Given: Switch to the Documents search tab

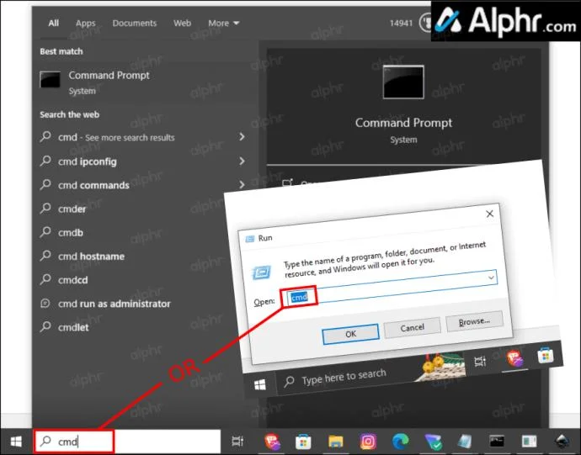Looking at the screenshot, I should coord(135,23).
